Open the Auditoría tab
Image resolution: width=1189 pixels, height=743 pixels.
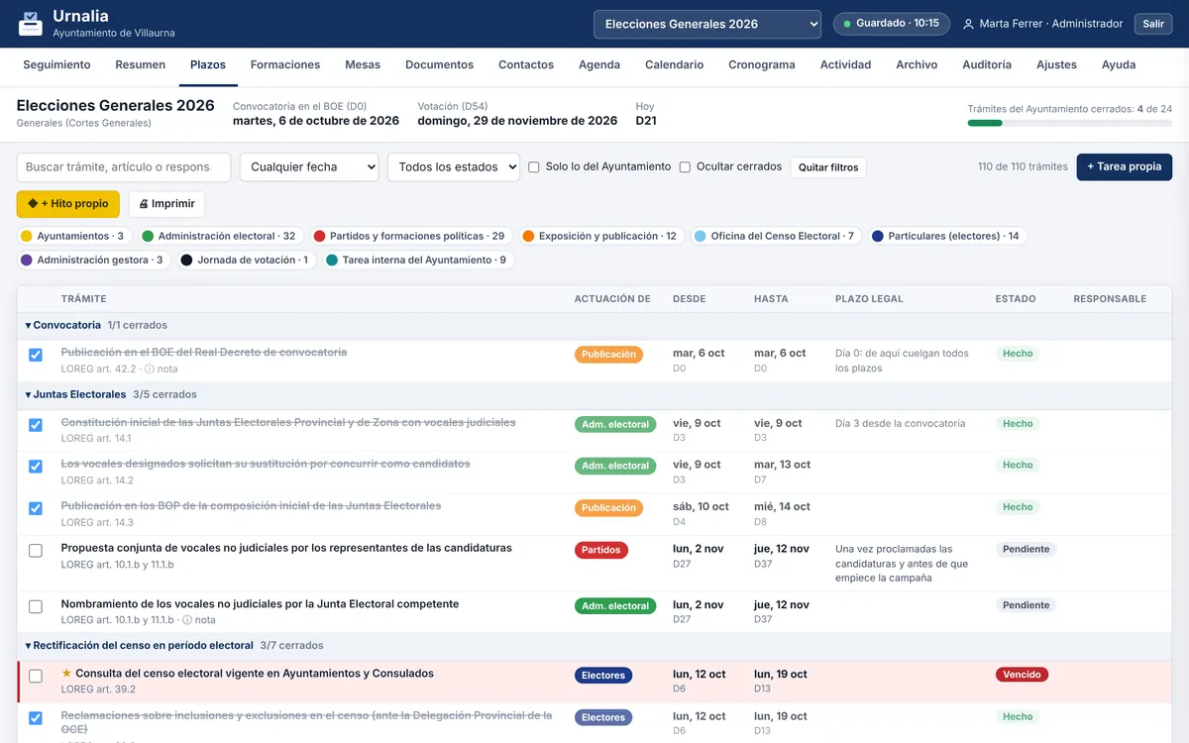(987, 65)
